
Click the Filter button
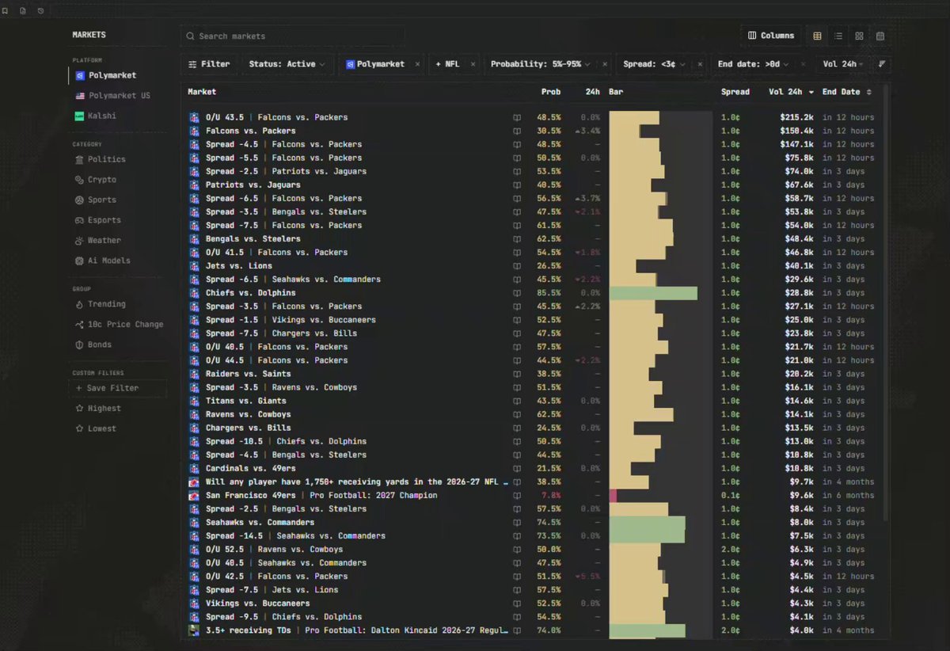tap(210, 64)
